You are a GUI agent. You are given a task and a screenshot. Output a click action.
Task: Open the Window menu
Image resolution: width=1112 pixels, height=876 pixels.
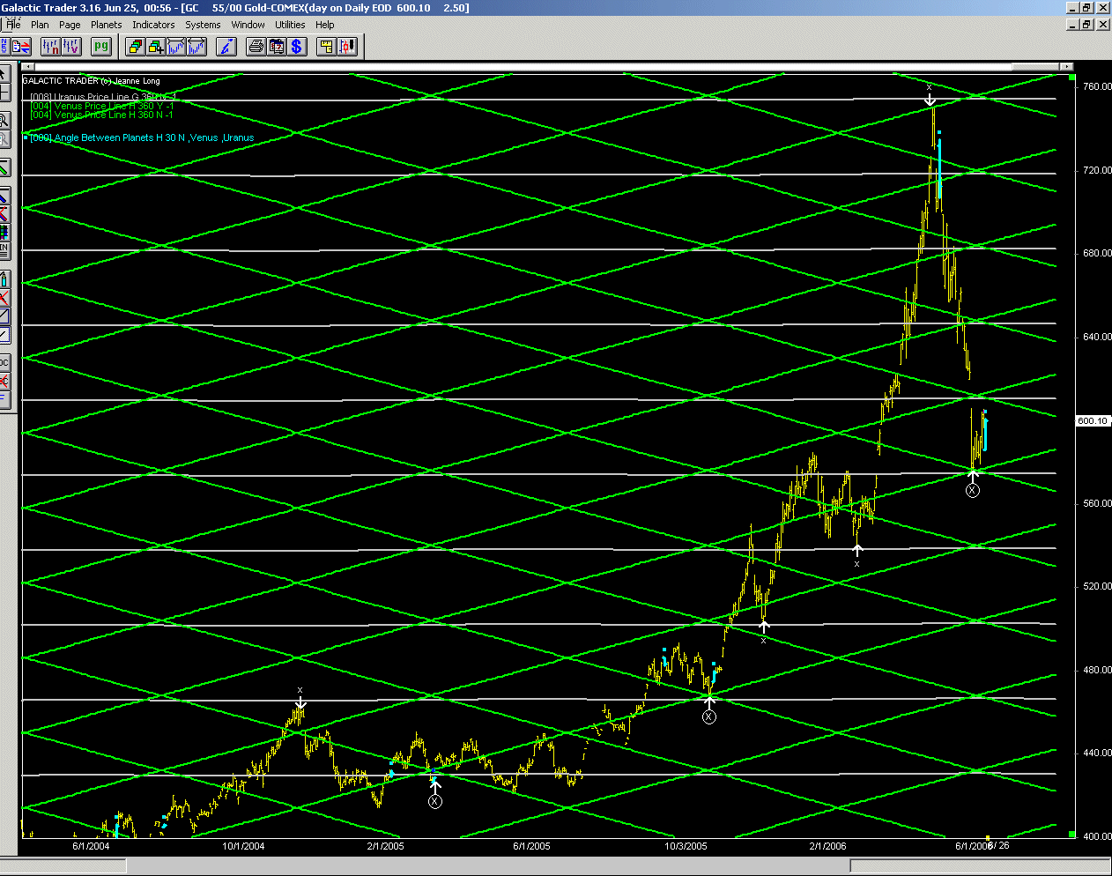pyautogui.click(x=248, y=25)
